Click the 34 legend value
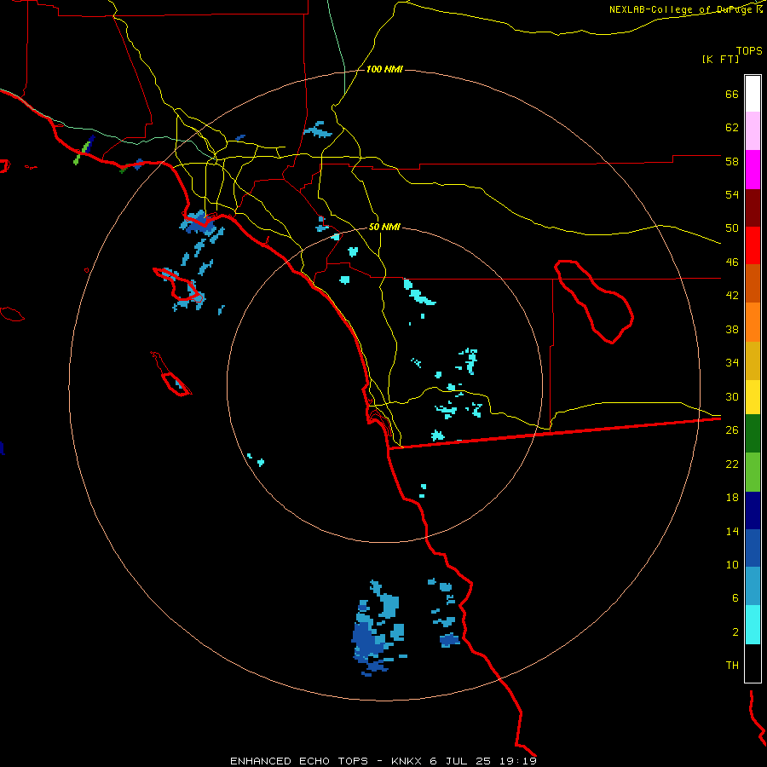The height and width of the screenshot is (767, 767). coord(732,363)
